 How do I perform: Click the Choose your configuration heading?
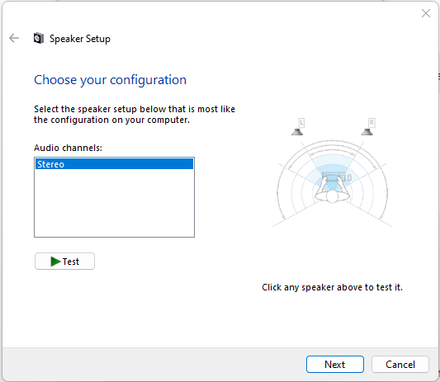(110, 80)
